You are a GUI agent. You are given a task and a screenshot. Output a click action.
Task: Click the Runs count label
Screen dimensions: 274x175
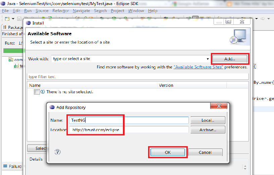[x=10, y=43]
